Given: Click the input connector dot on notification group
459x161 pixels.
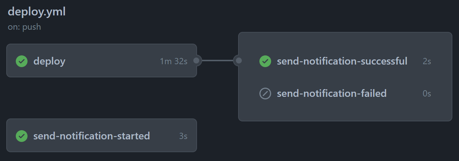Looking at the screenshot, I should click(x=238, y=61).
